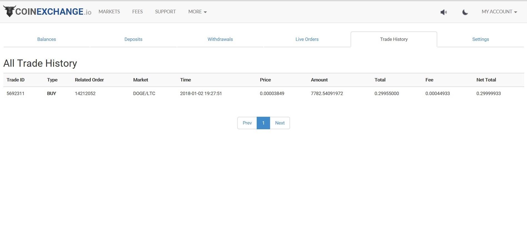527x236 pixels.
Task: Click the Total column header
Action: tap(380, 80)
